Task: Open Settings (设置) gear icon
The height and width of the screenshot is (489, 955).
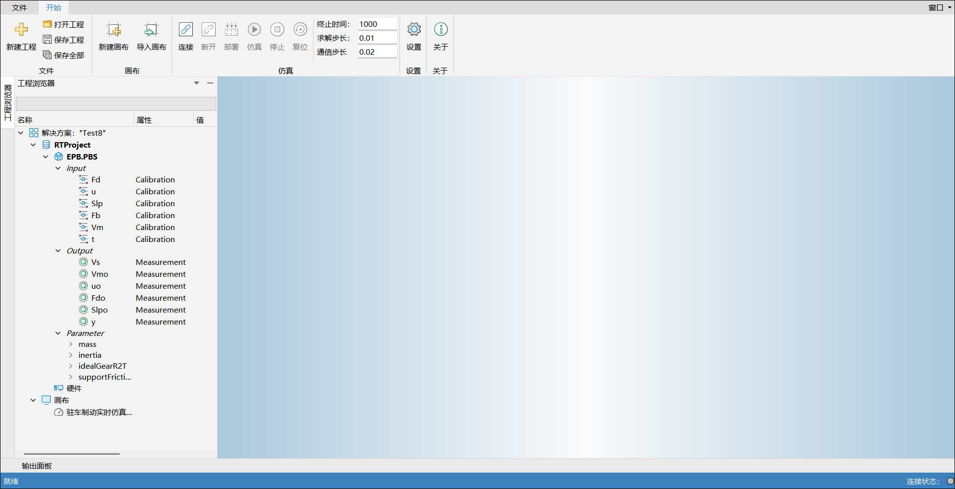Action: coord(413,30)
